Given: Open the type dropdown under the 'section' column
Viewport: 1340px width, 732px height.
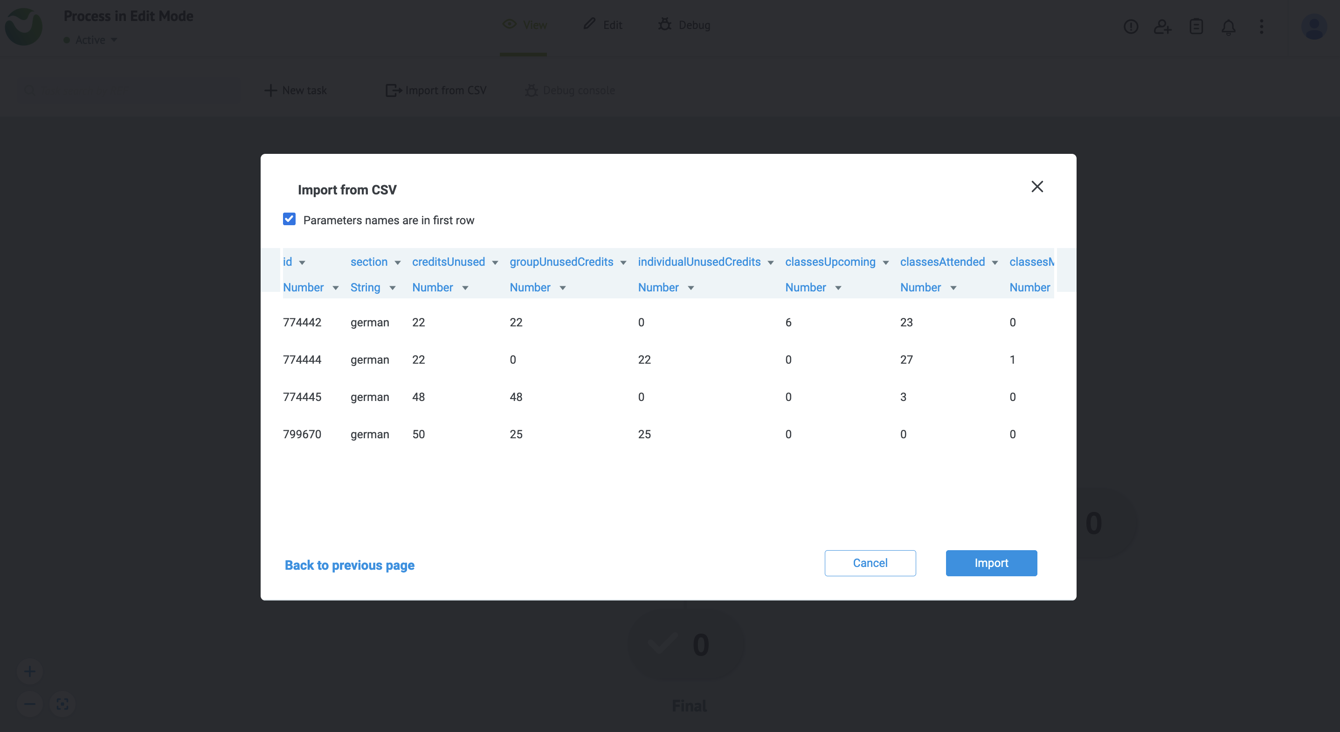Looking at the screenshot, I should [x=393, y=287].
